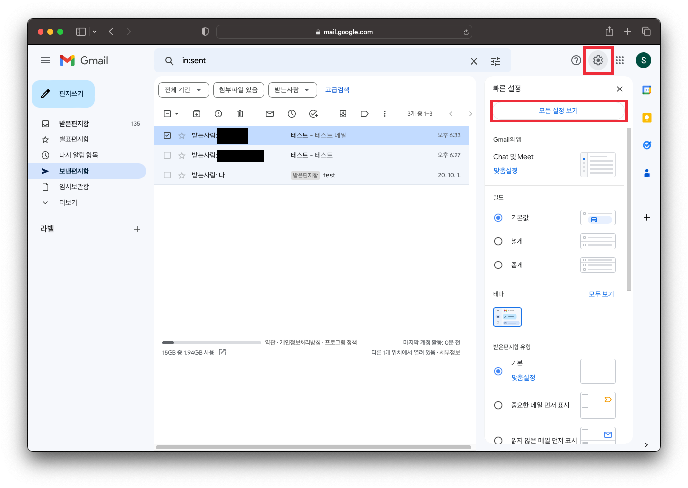Report selected mail as spam
Screen dimensions: 688x488
pos(218,114)
